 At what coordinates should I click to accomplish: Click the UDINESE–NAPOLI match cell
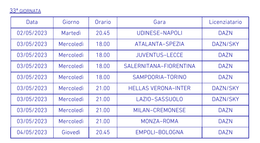click(159, 33)
